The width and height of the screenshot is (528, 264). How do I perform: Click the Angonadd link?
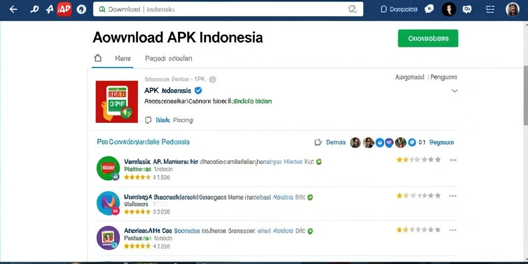point(409,77)
